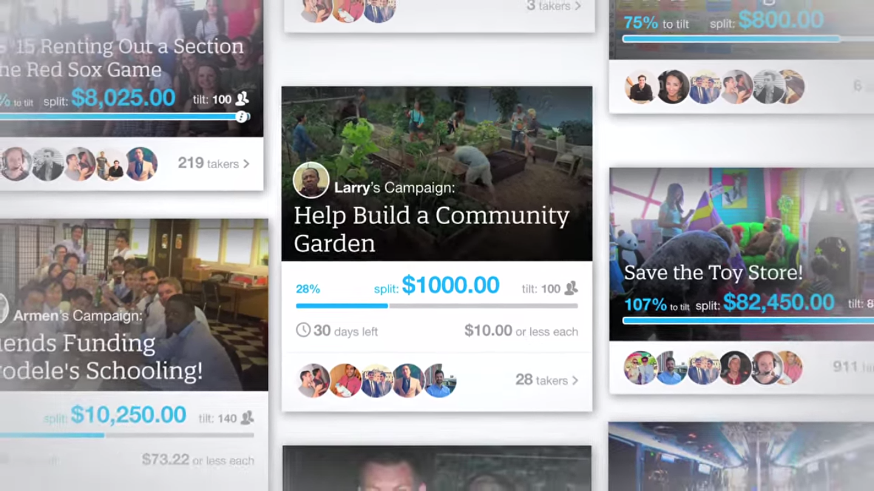The width and height of the screenshot is (874, 491).
Task: Open the Help Build a Community Garden title
Action: click(431, 229)
